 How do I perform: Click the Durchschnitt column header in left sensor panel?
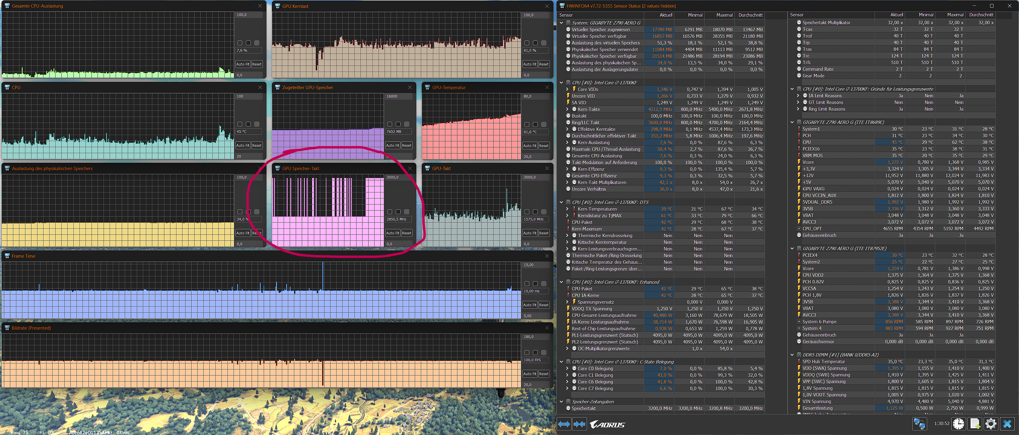[x=750, y=15]
